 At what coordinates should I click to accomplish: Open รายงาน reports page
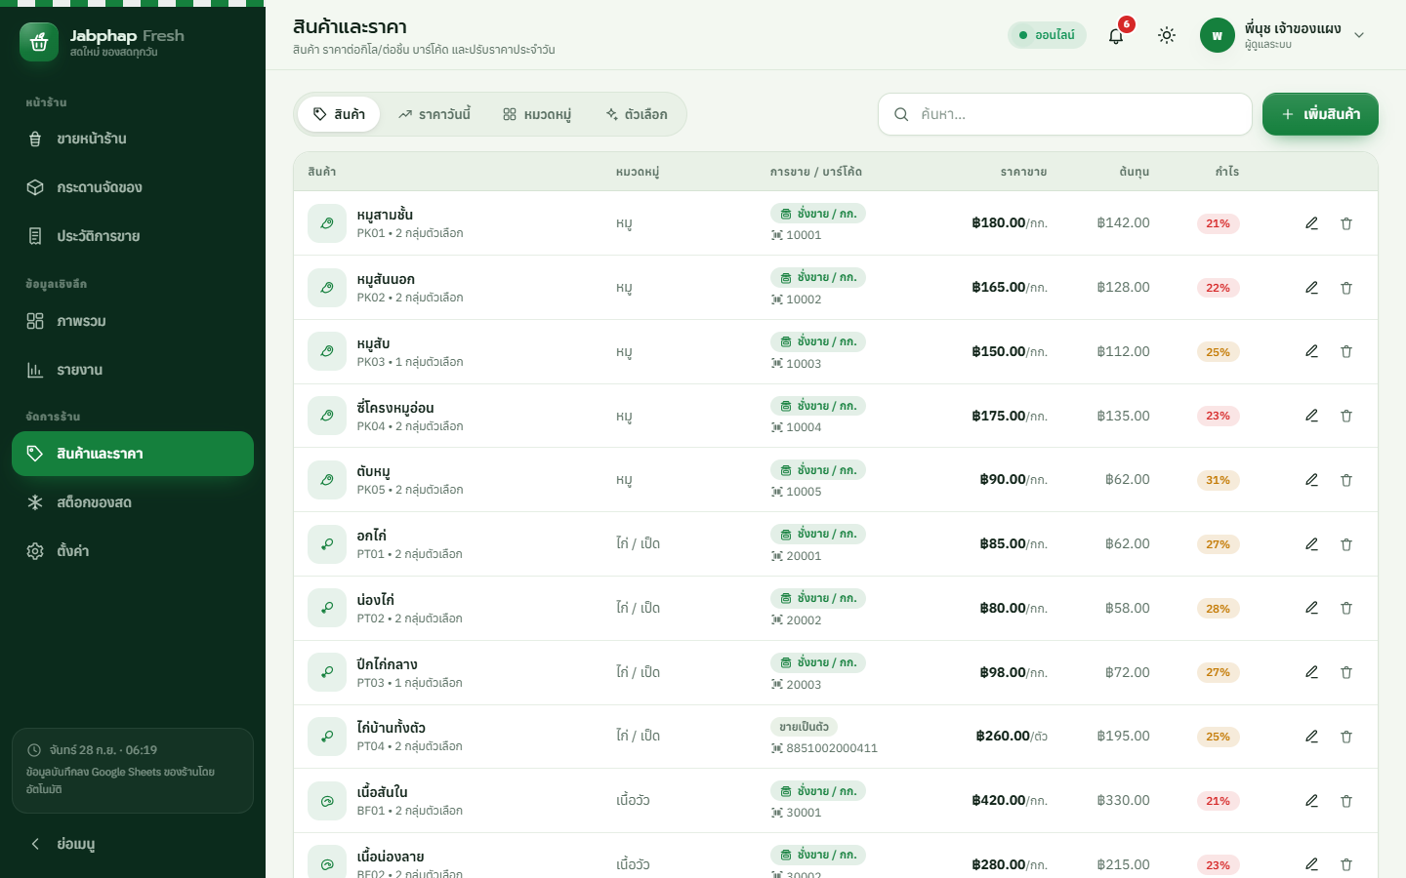point(133,370)
